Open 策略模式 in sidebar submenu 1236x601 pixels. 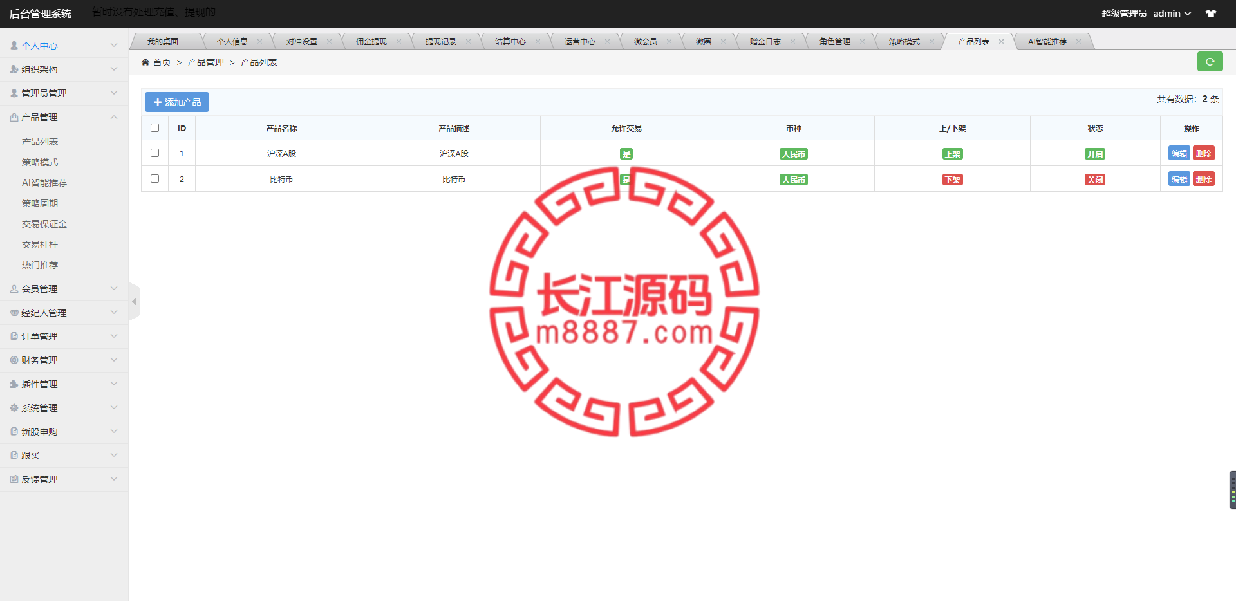(x=40, y=162)
